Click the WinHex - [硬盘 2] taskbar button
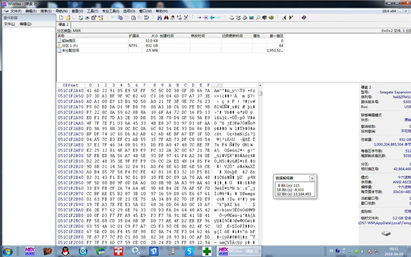The width and height of the screenshot is (411, 257). [238, 251]
